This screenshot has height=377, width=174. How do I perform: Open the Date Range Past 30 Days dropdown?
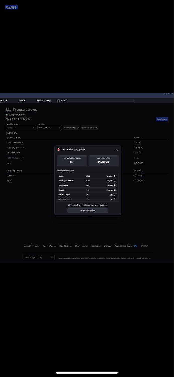[50, 128]
